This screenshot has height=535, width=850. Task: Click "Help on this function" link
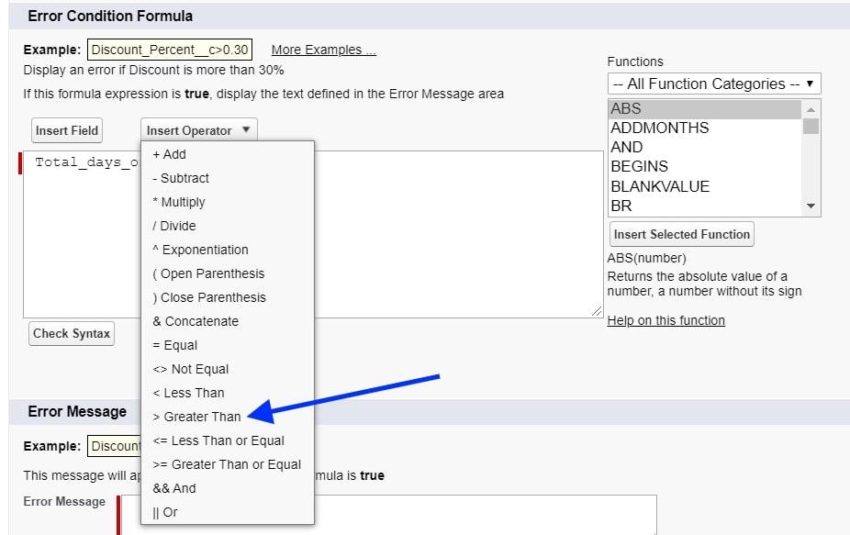click(x=666, y=319)
